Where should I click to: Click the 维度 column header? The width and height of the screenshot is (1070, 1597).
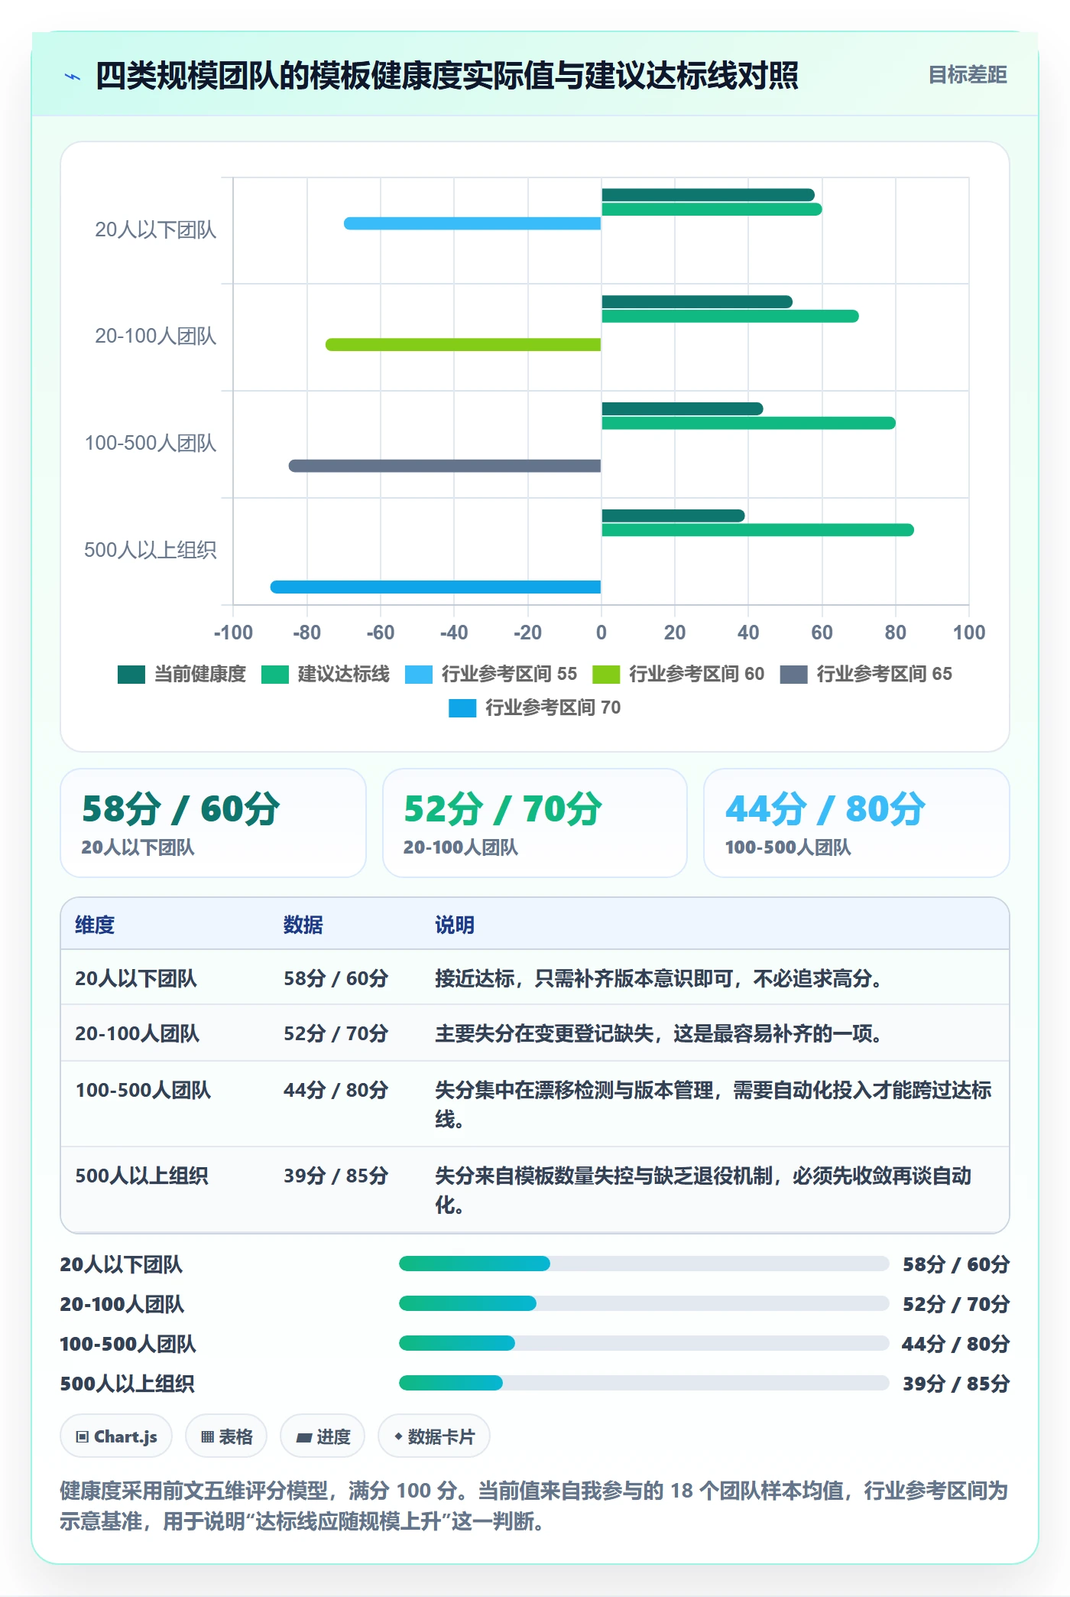click(95, 925)
